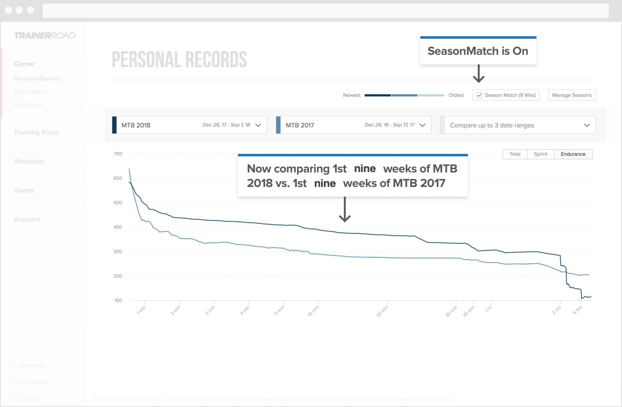Open the Career section in sidebar
This screenshot has height=407, width=622.
[24, 64]
